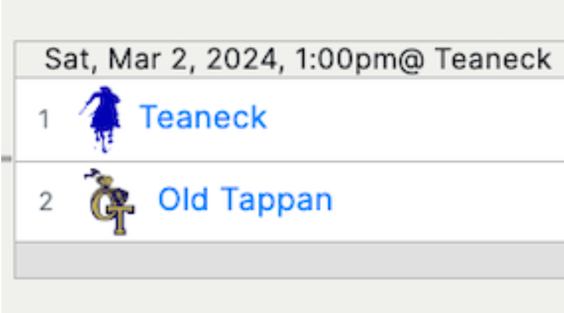Screen dimensions: 564x313
Task: Click seed number 1 beside Teaneck
Action: click(x=44, y=120)
